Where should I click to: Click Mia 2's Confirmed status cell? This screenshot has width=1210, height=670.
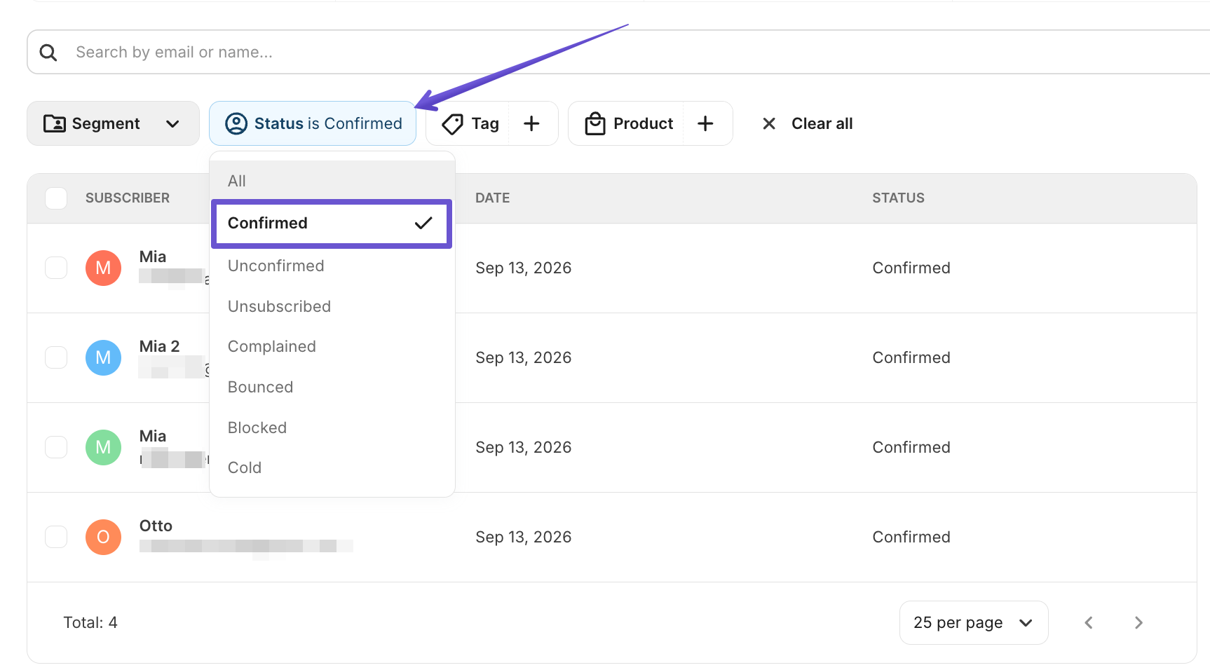click(911, 358)
